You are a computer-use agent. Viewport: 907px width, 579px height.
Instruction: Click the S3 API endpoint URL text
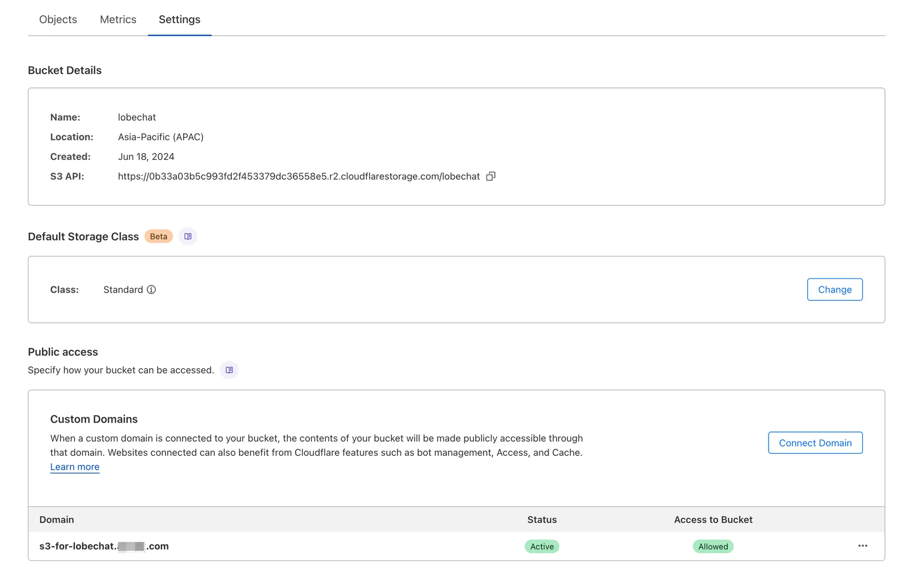[299, 176]
